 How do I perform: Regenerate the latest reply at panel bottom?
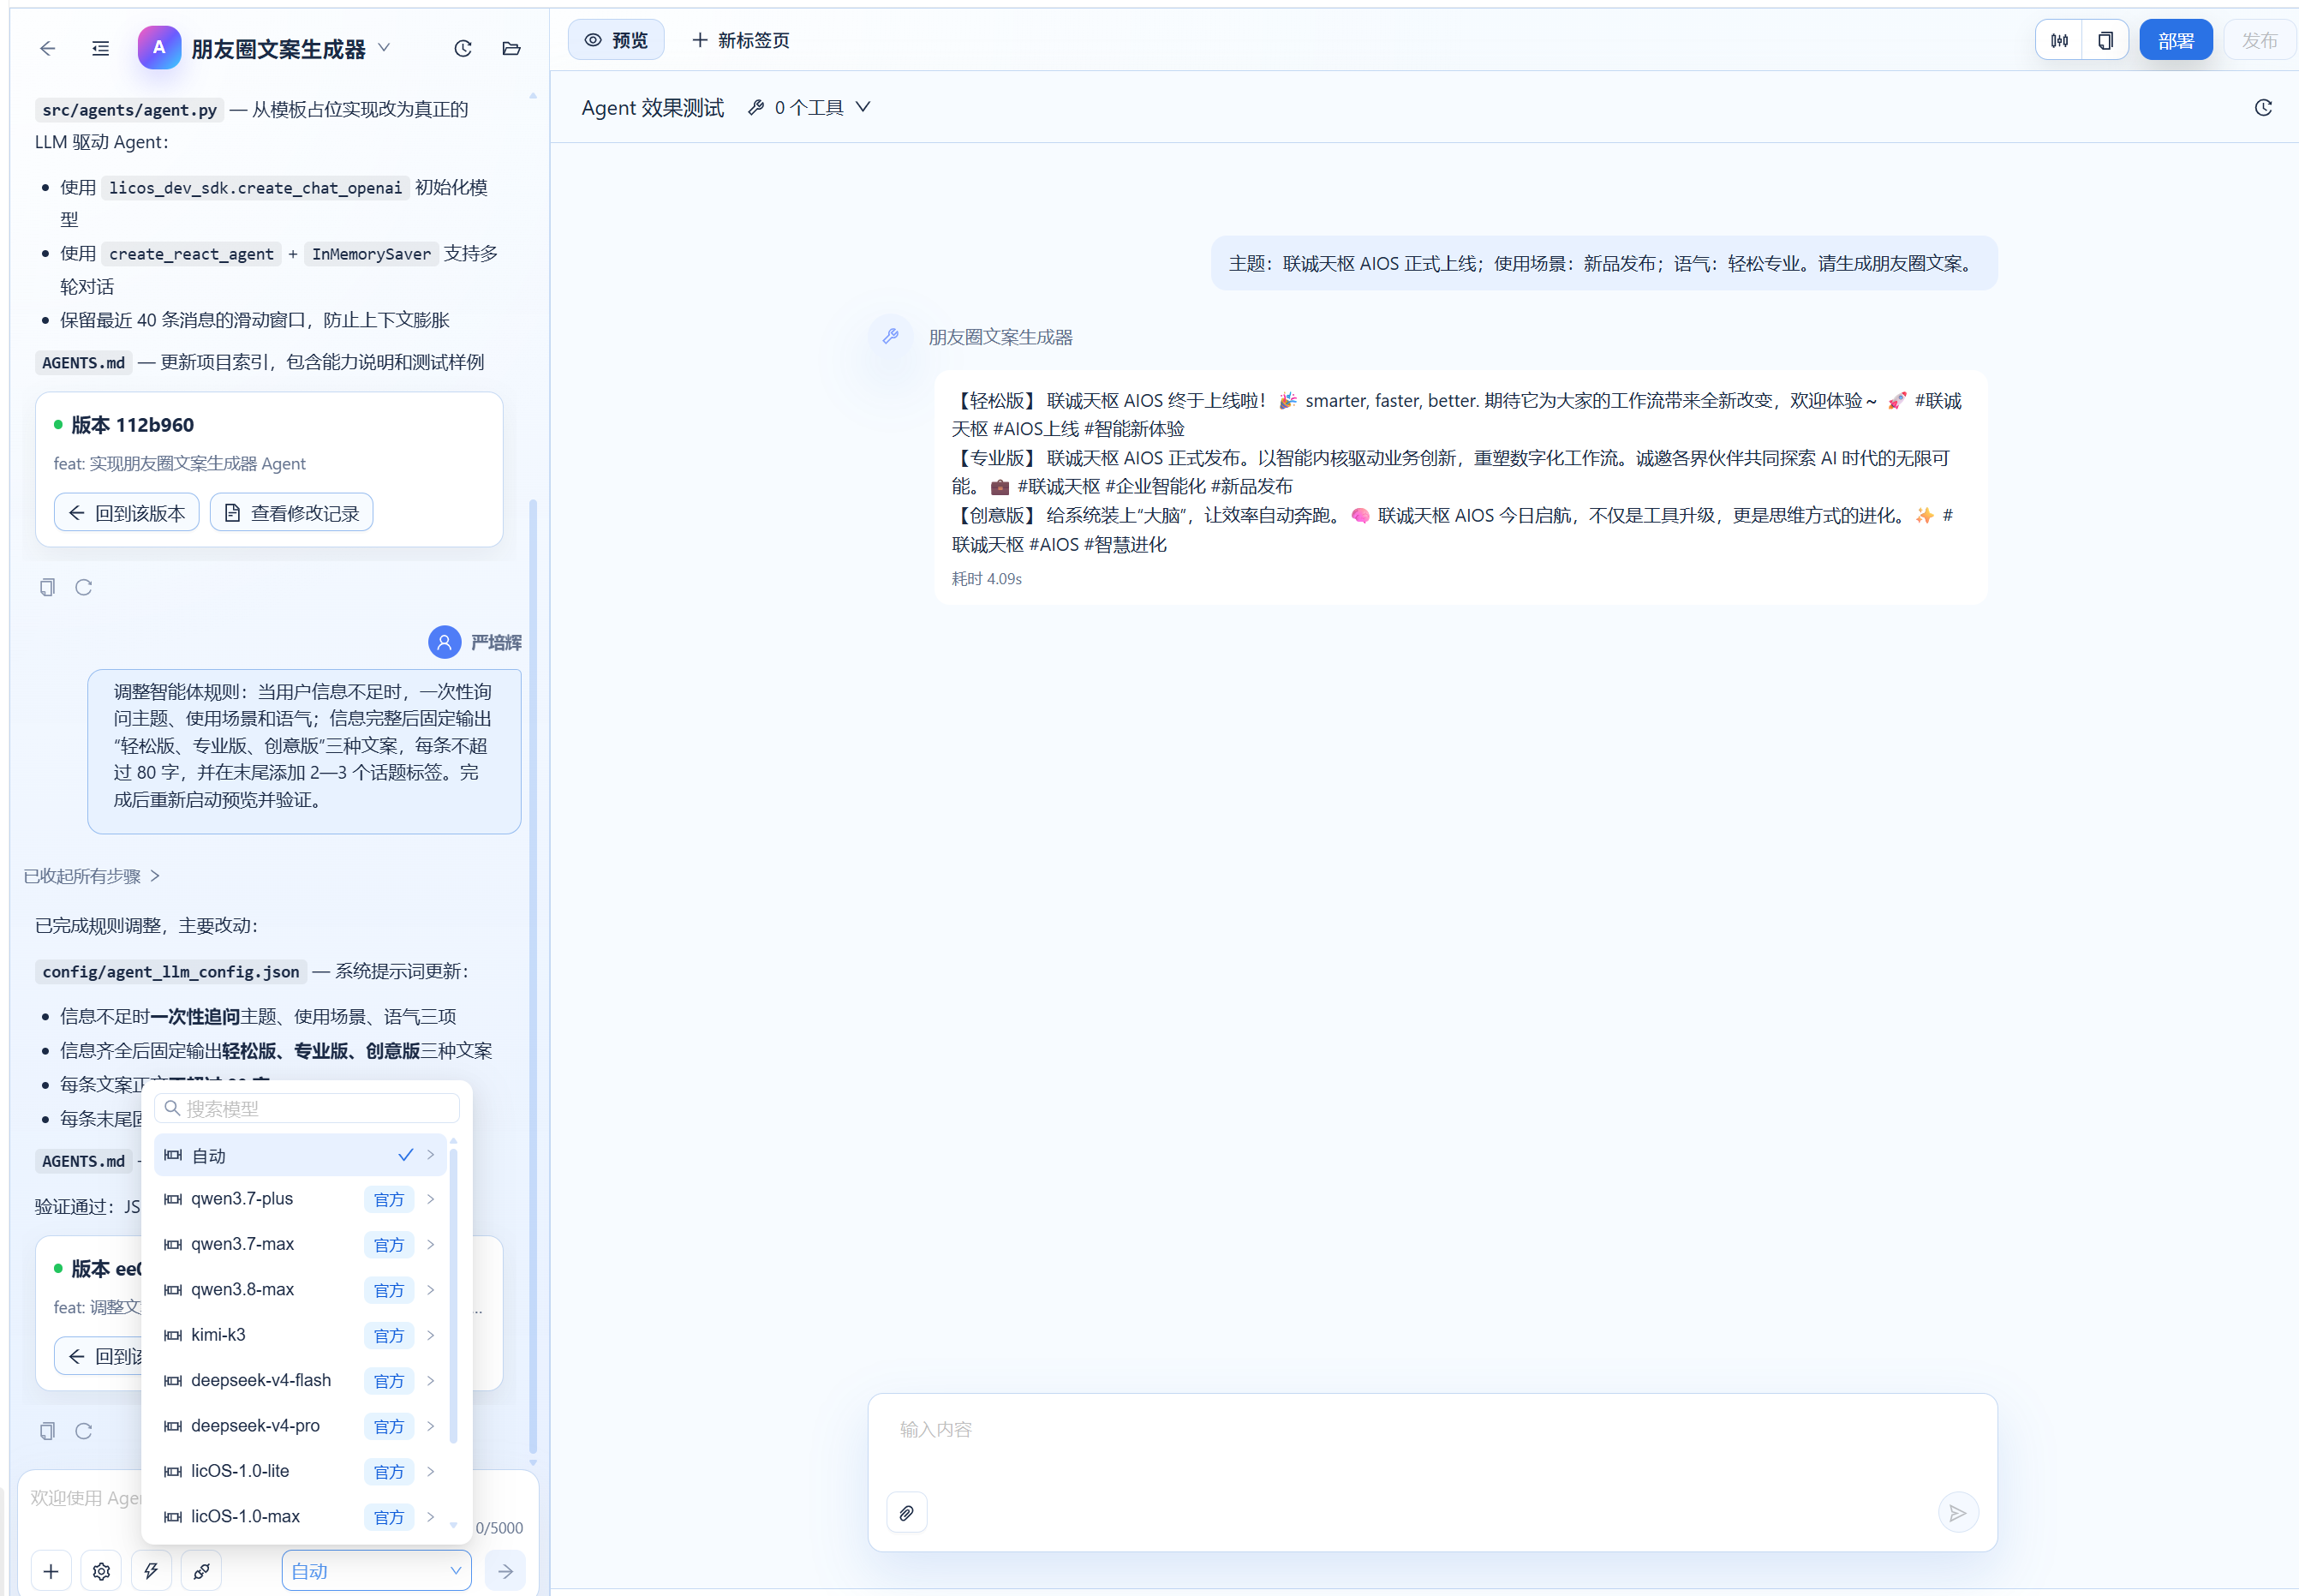click(84, 1431)
